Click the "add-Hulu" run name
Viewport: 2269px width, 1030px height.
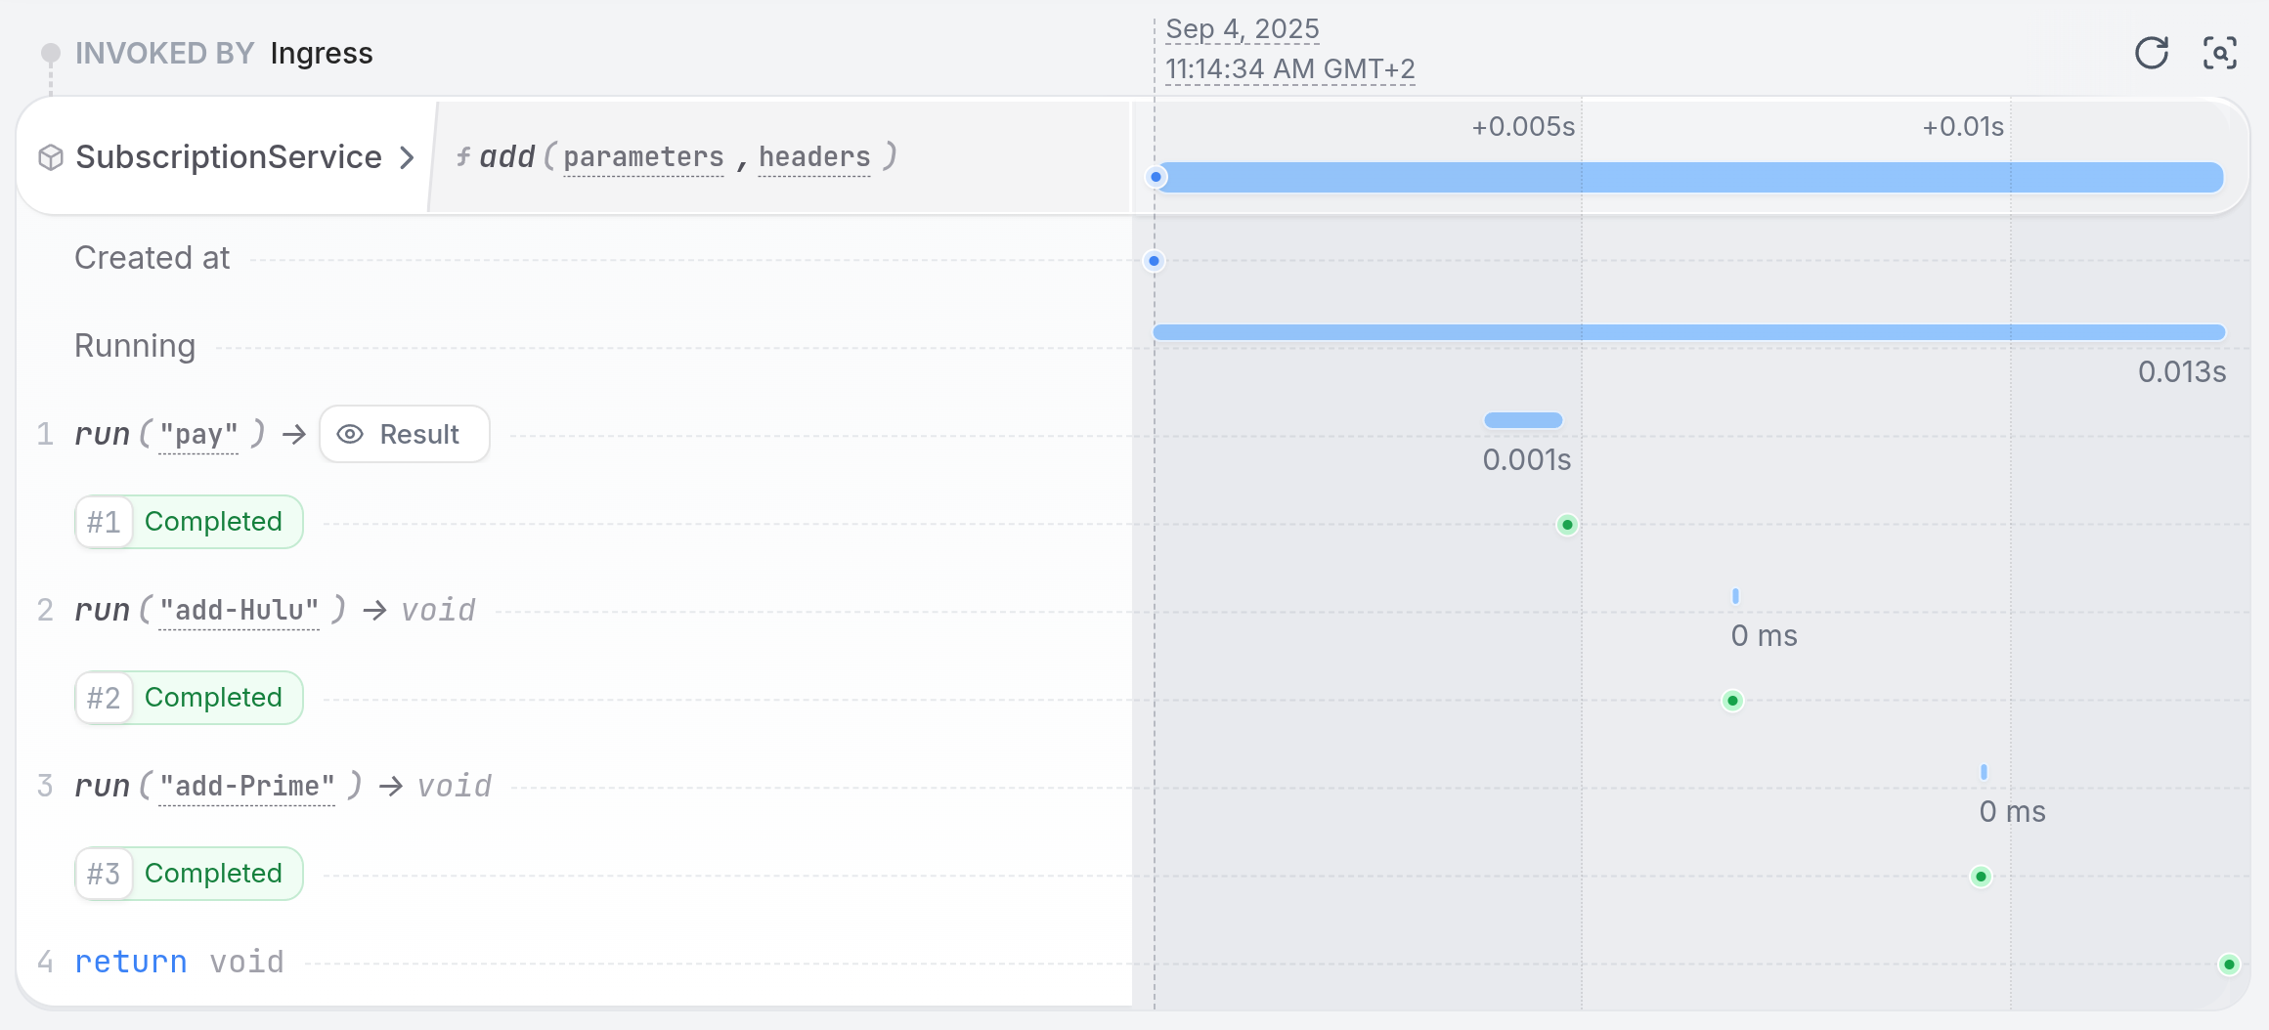coord(239,611)
